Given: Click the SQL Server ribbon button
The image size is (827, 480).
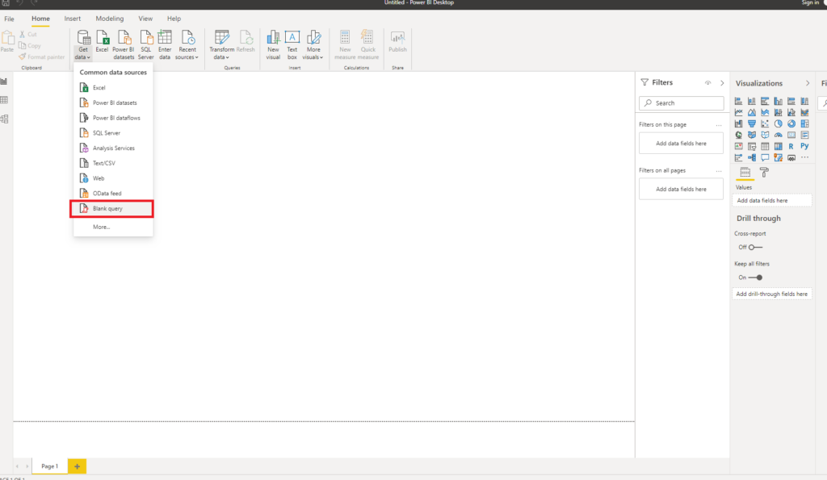Looking at the screenshot, I should [x=145, y=44].
